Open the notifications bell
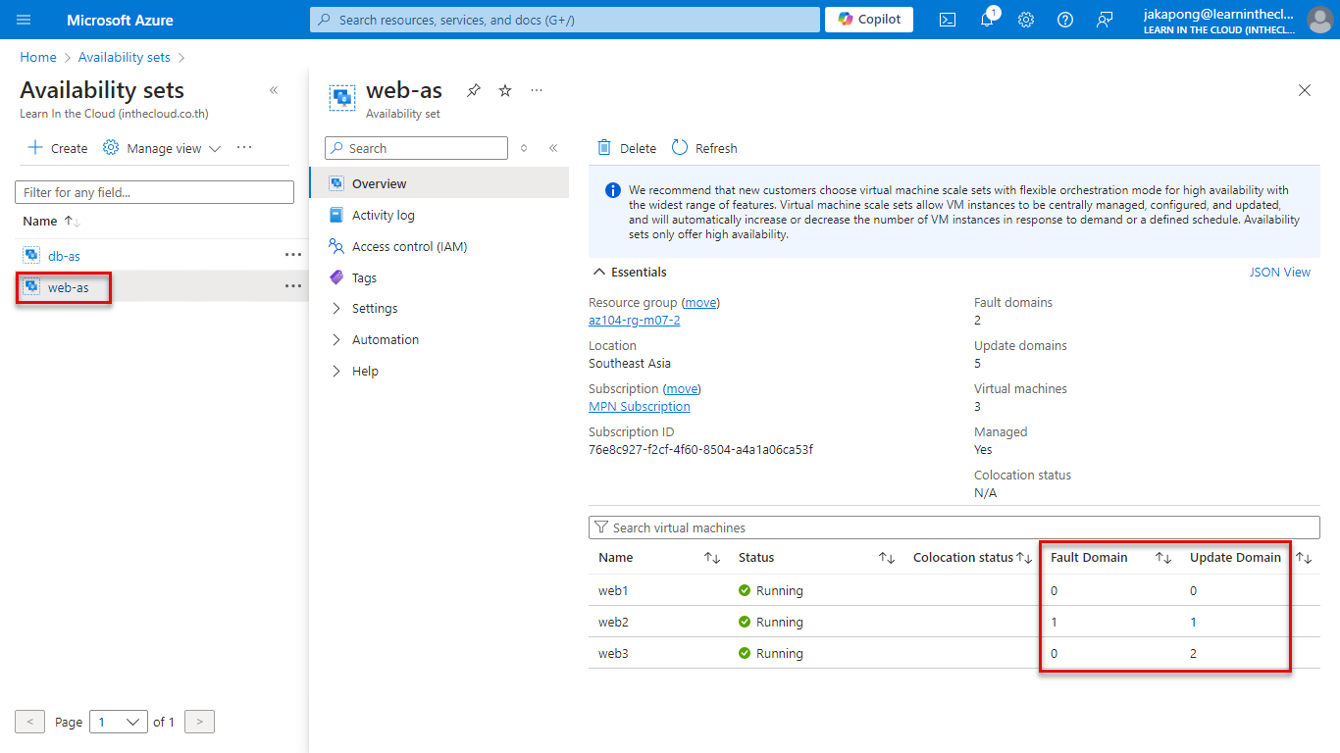Viewport: 1340px width, 753px height. (987, 20)
